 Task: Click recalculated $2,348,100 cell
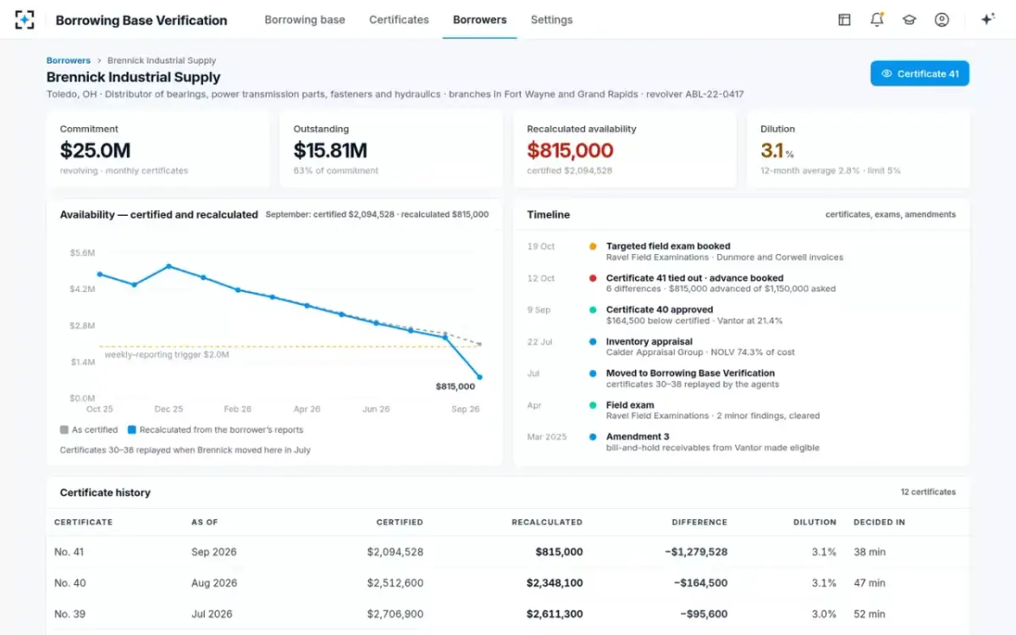pos(555,583)
